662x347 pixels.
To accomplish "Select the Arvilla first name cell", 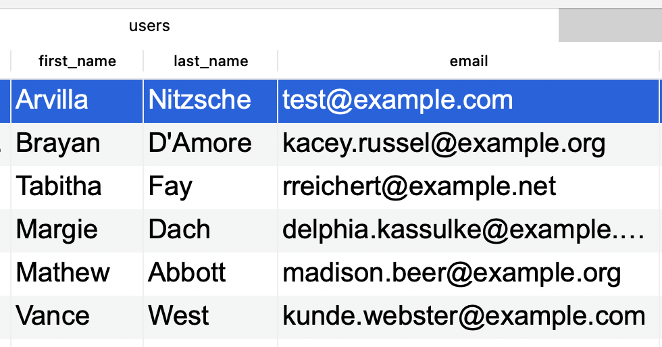I will [x=77, y=101].
